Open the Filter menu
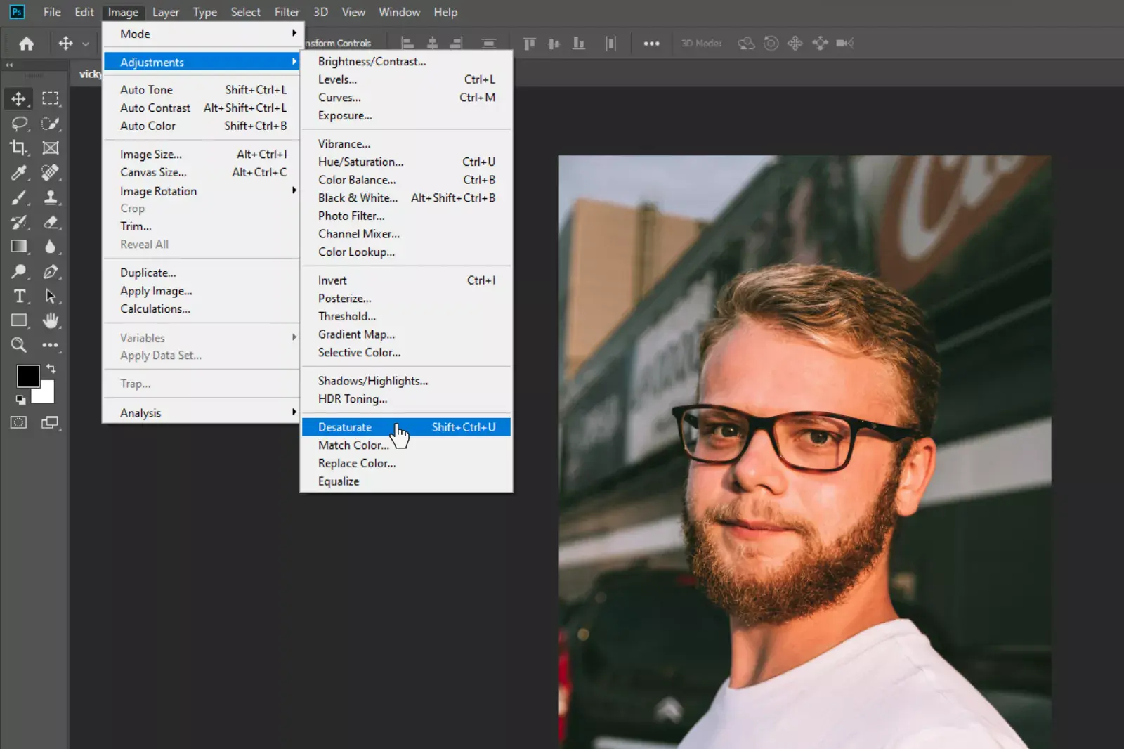Image resolution: width=1124 pixels, height=749 pixels. click(x=287, y=12)
